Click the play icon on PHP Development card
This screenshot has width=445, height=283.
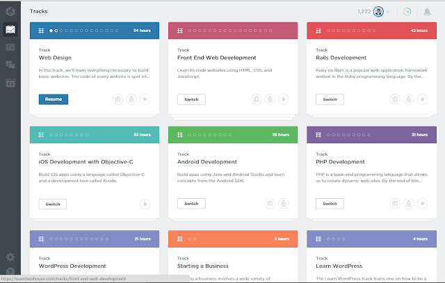(x=422, y=204)
